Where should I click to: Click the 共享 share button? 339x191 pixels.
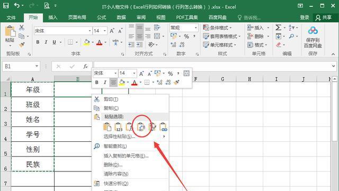coord(324,17)
